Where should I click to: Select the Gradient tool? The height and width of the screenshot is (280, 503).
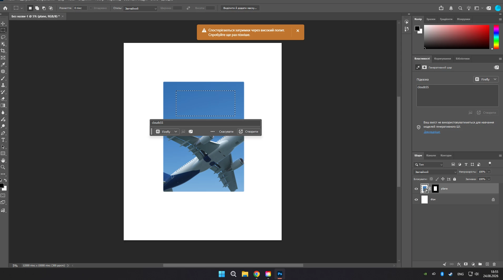click(x=3, y=106)
